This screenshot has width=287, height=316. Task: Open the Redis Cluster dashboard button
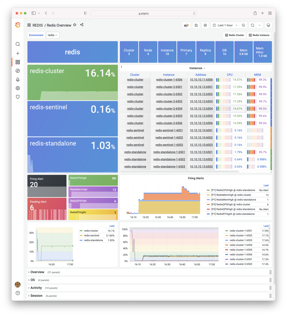point(234,35)
